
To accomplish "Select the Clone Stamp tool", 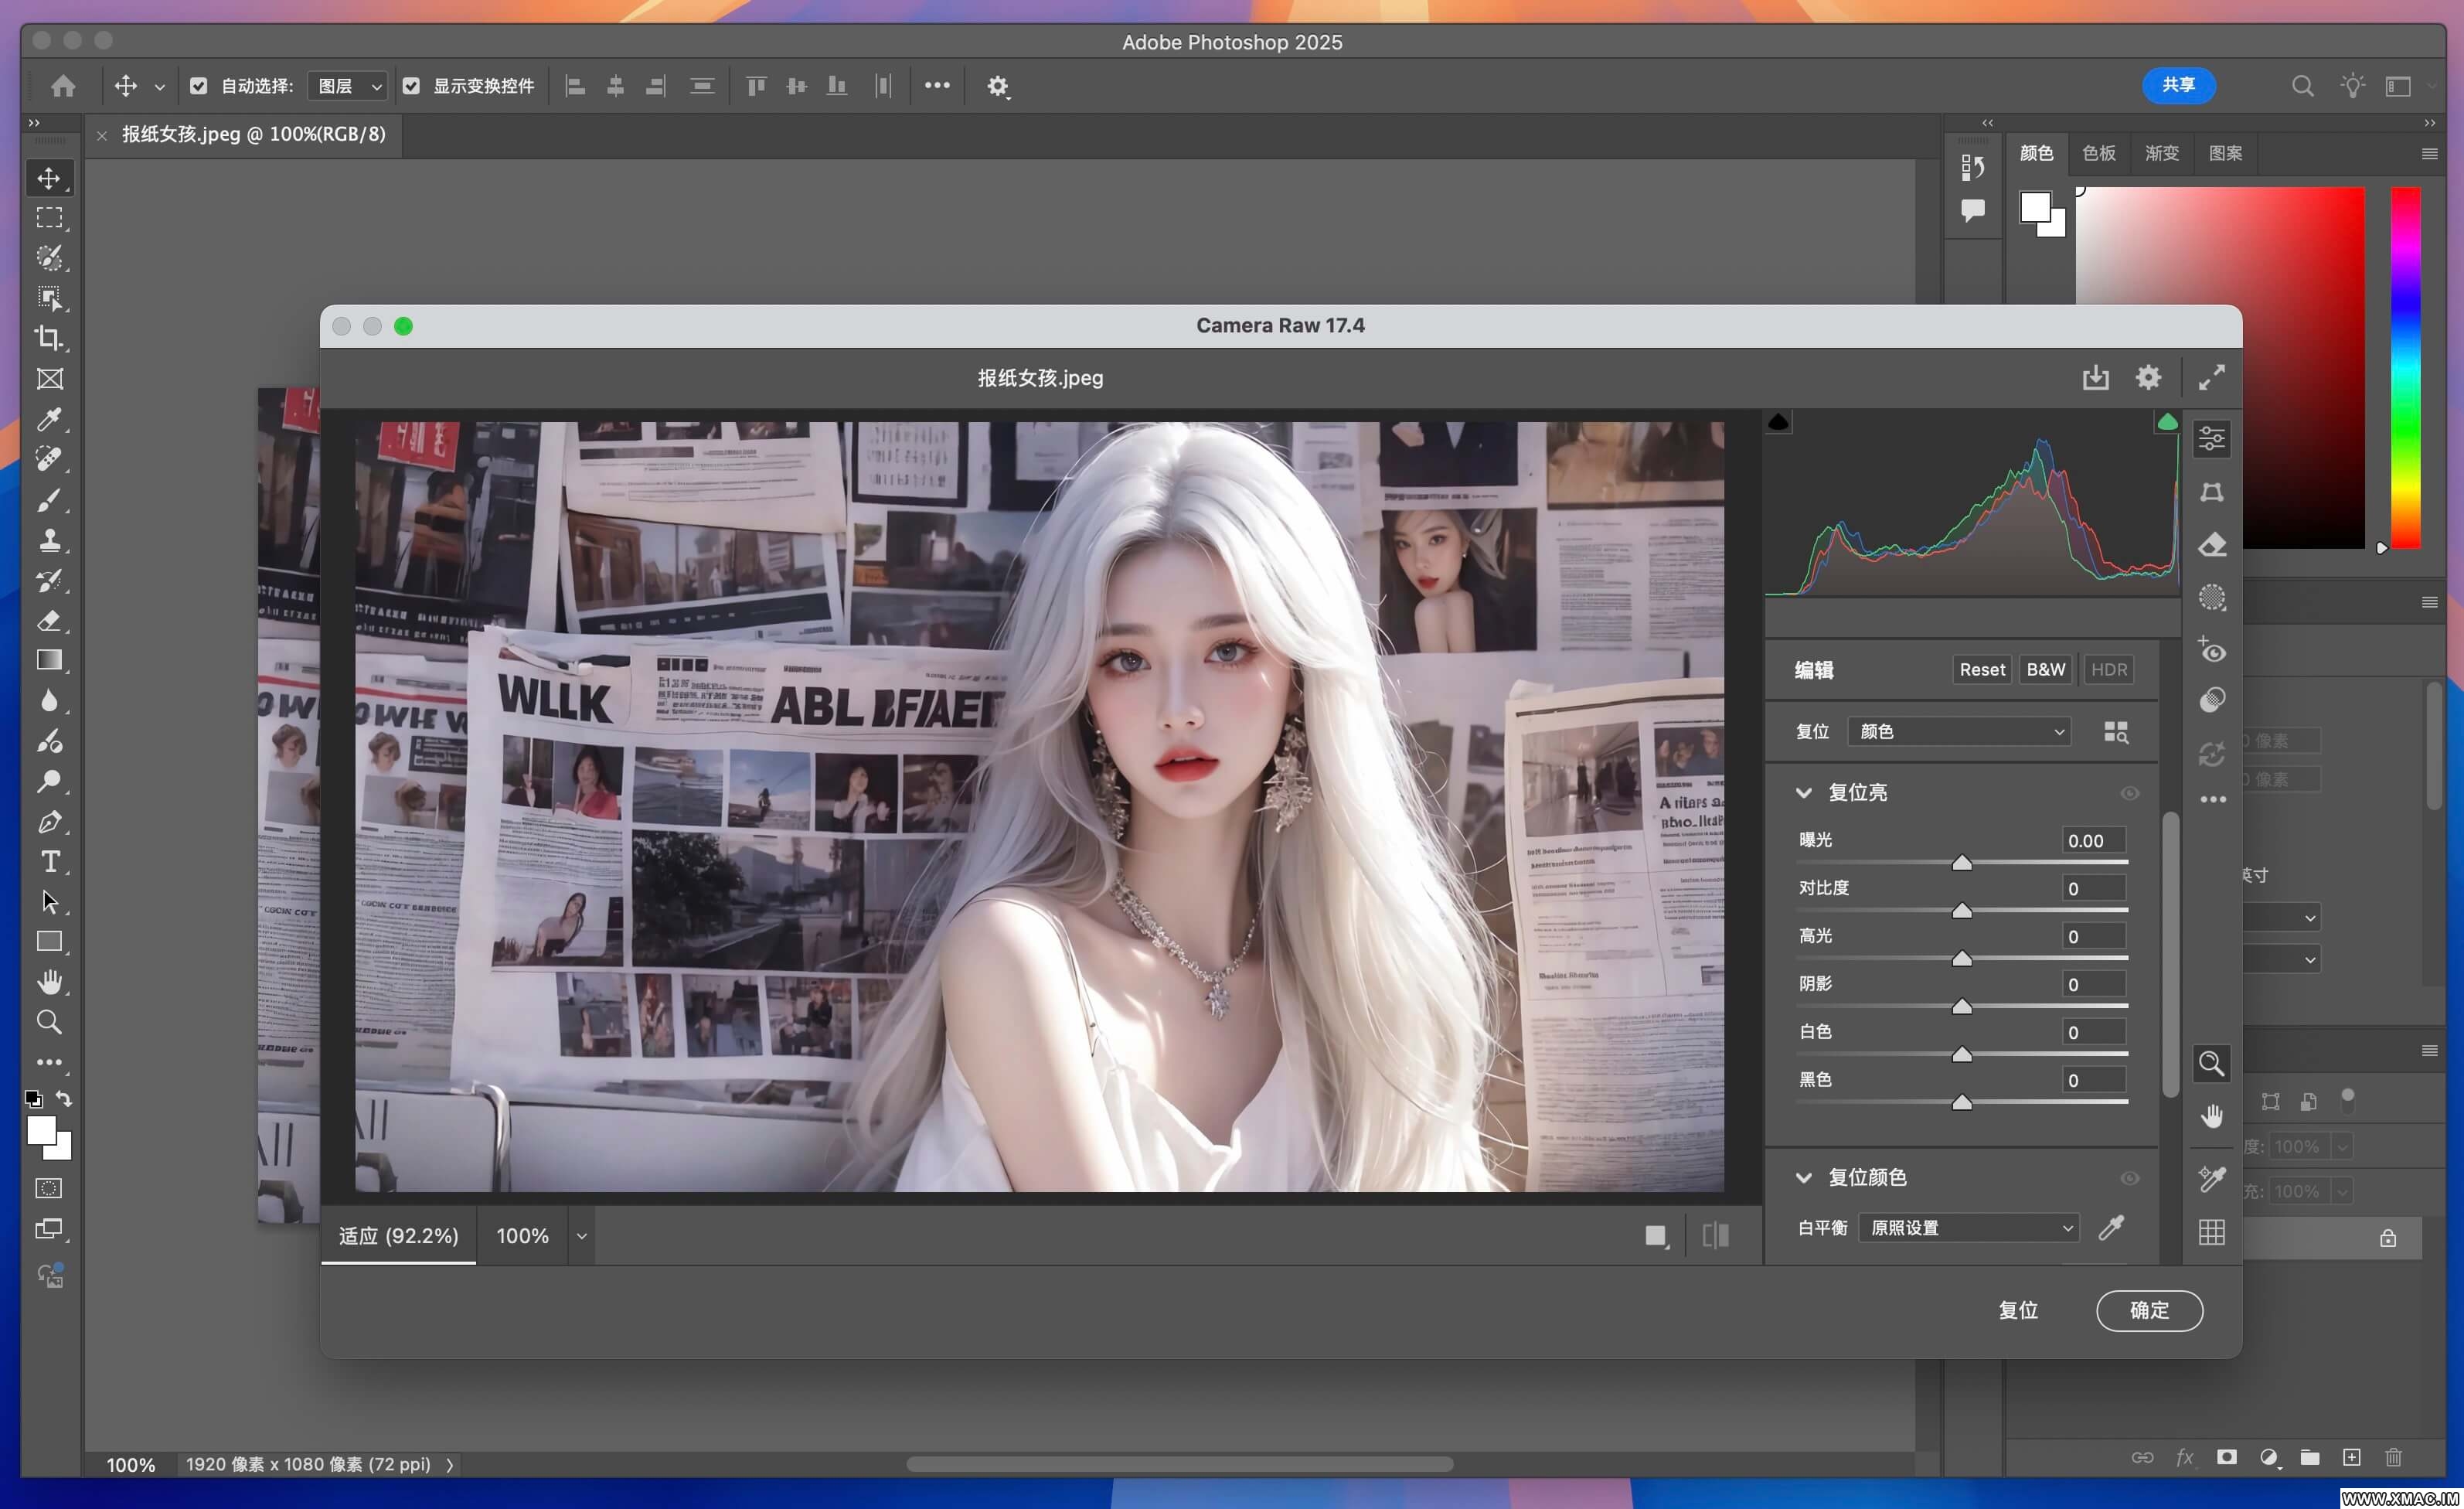I will pyautogui.click(x=49, y=540).
